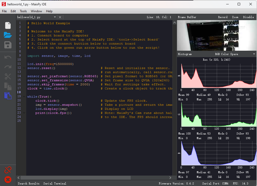This screenshot has height=186, width=257.
Task: Click the New File icon
Action: [x=8, y=25]
